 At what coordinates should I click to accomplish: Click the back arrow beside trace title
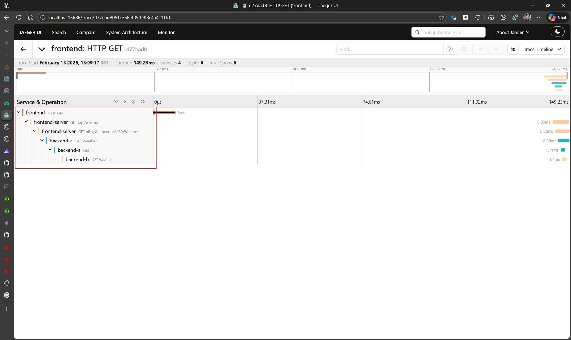pyautogui.click(x=23, y=49)
